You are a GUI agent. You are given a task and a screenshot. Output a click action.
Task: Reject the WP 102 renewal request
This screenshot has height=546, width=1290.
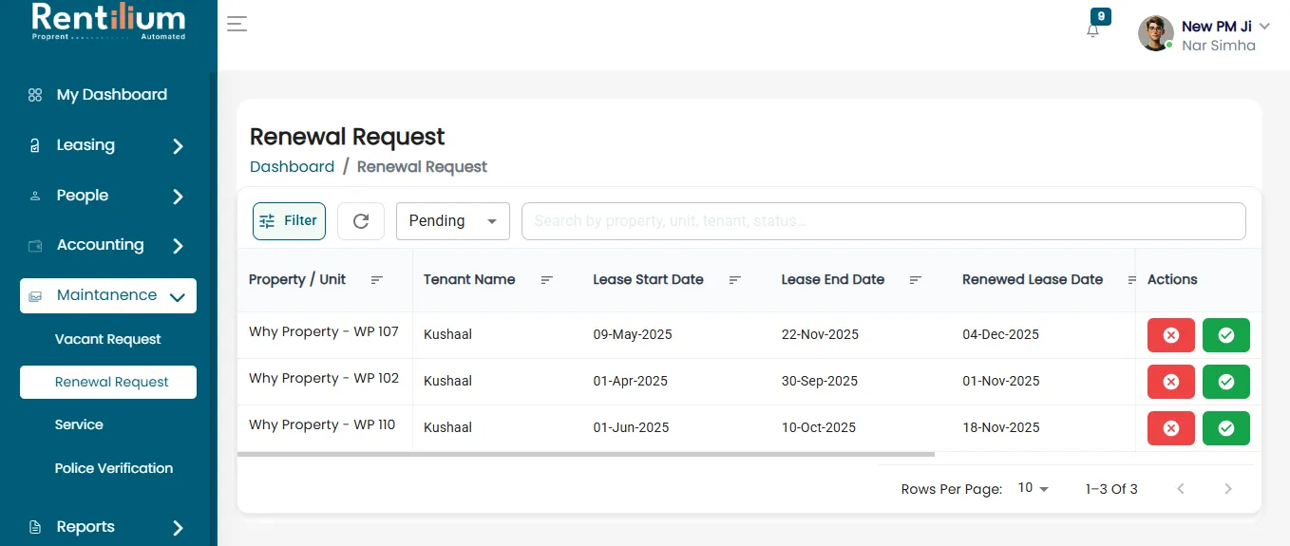point(1171,382)
